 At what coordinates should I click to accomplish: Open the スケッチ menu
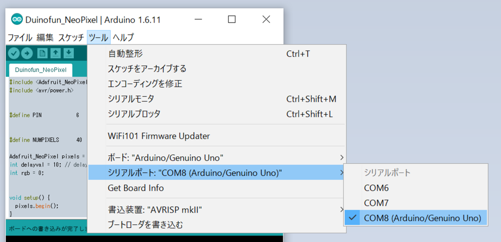71,37
